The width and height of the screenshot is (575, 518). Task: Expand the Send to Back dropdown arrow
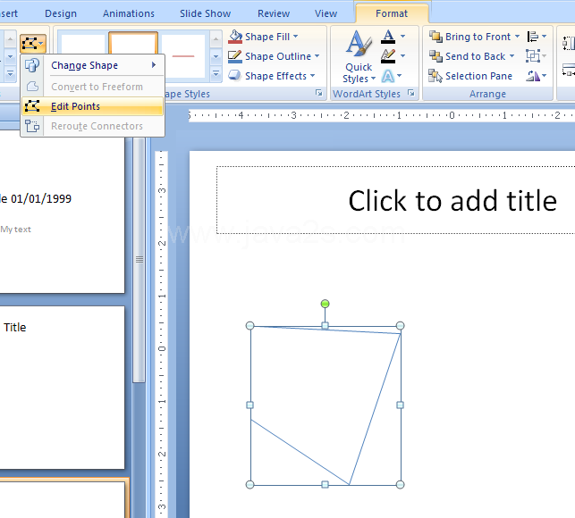[512, 56]
